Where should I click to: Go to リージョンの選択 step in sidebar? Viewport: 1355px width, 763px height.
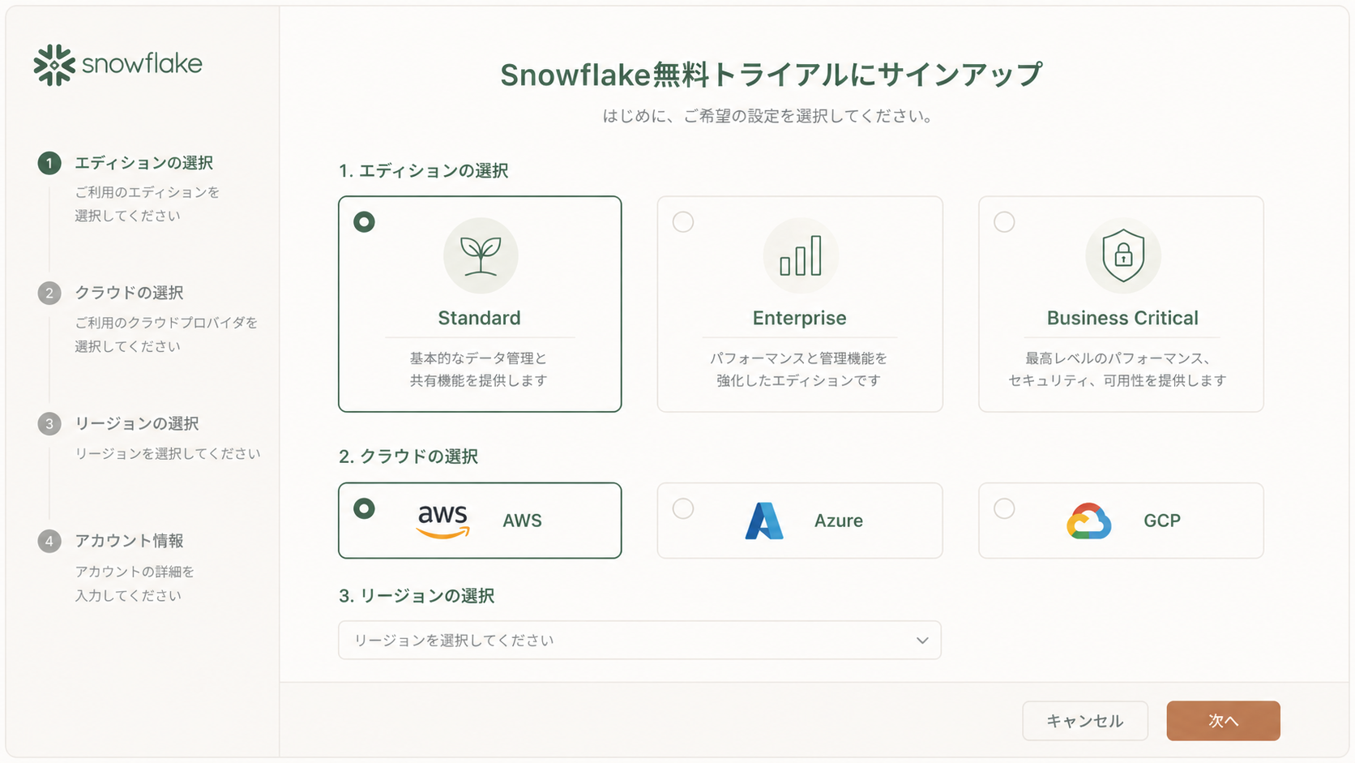point(136,423)
